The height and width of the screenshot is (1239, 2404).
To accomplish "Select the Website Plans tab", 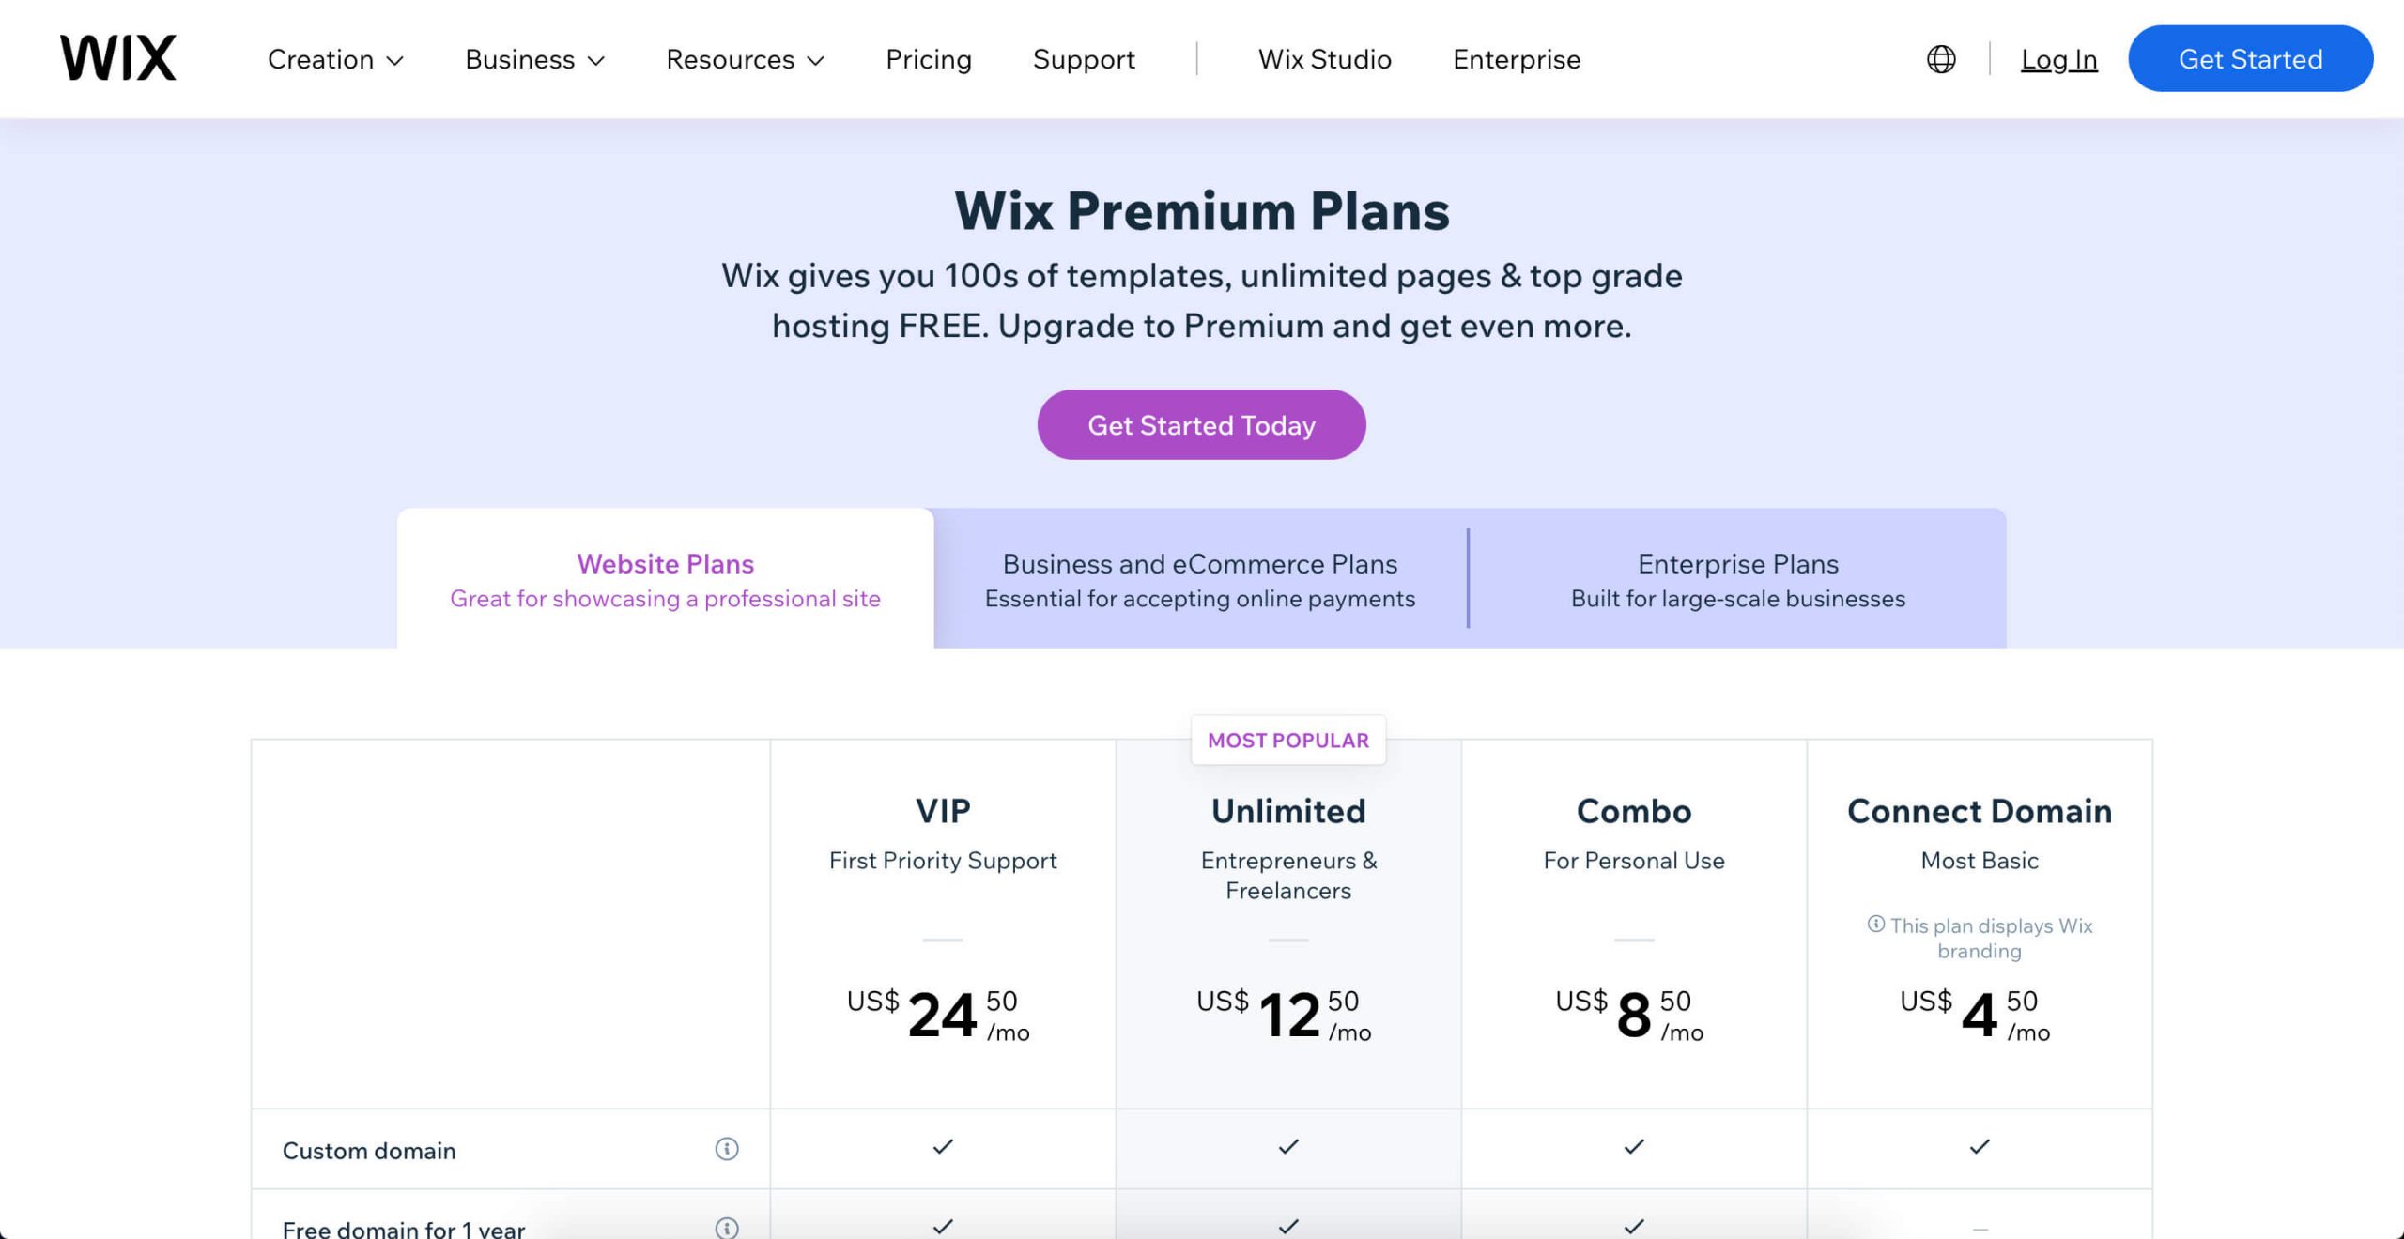I will (665, 579).
